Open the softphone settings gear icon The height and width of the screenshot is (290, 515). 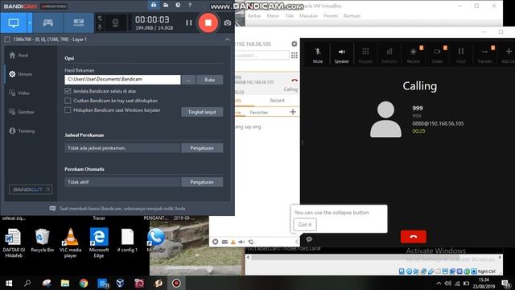tap(295, 43)
